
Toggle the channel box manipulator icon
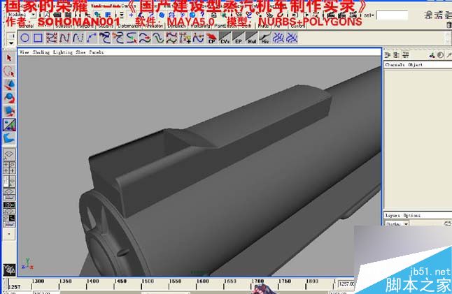(432, 55)
